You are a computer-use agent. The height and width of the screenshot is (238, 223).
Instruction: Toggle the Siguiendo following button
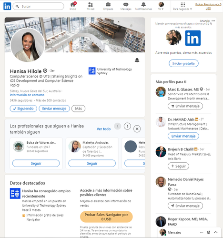23,109
